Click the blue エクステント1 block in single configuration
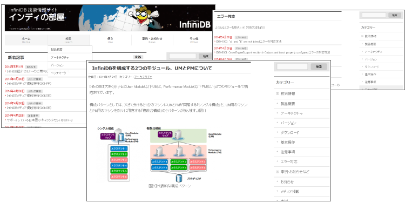Viewport: 405px width, 203px height. click(x=119, y=148)
